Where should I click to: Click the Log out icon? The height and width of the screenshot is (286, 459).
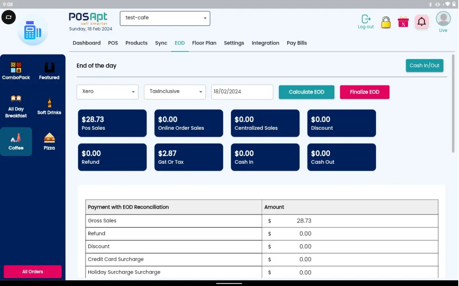tap(366, 22)
